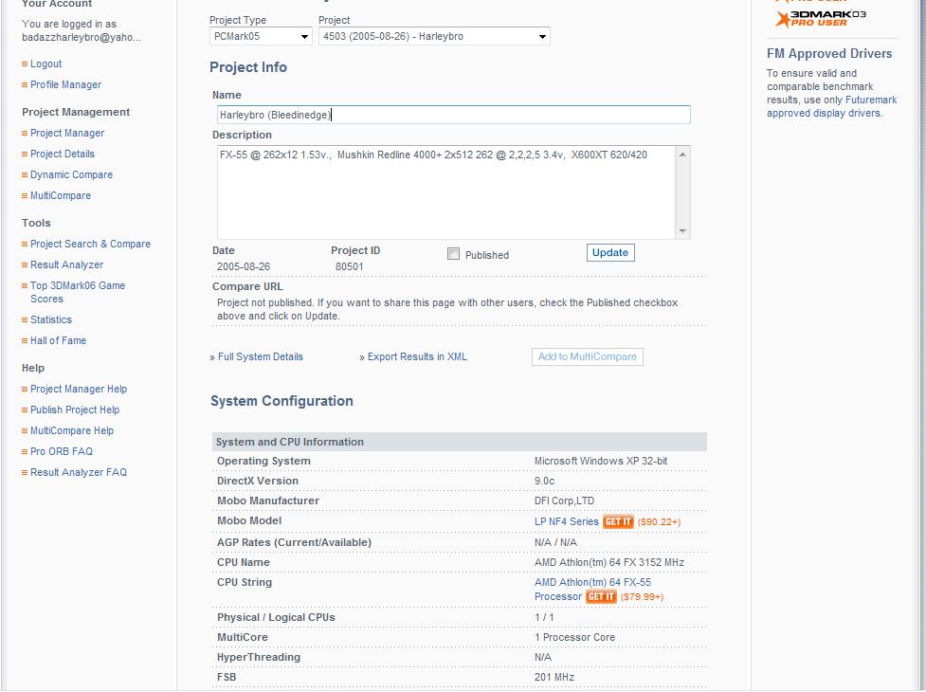
Task: Click the description box scroll up arrow
Action: 682,155
